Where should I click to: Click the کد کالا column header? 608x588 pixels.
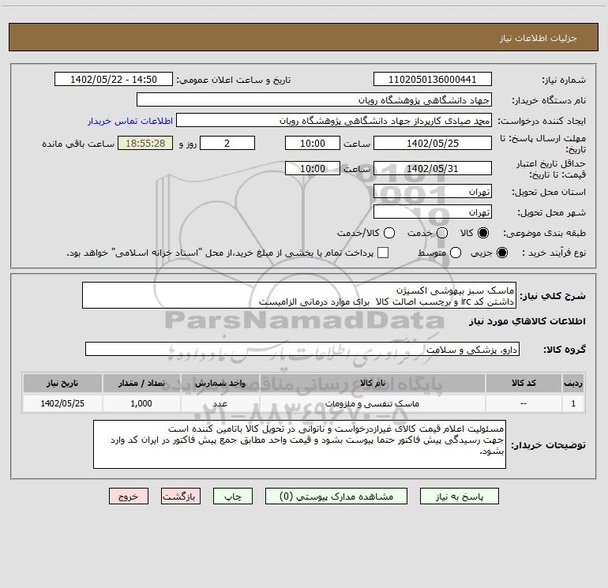524,383
